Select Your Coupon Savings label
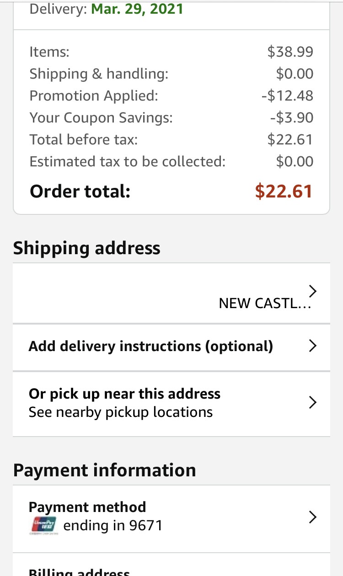 pyautogui.click(x=101, y=118)
